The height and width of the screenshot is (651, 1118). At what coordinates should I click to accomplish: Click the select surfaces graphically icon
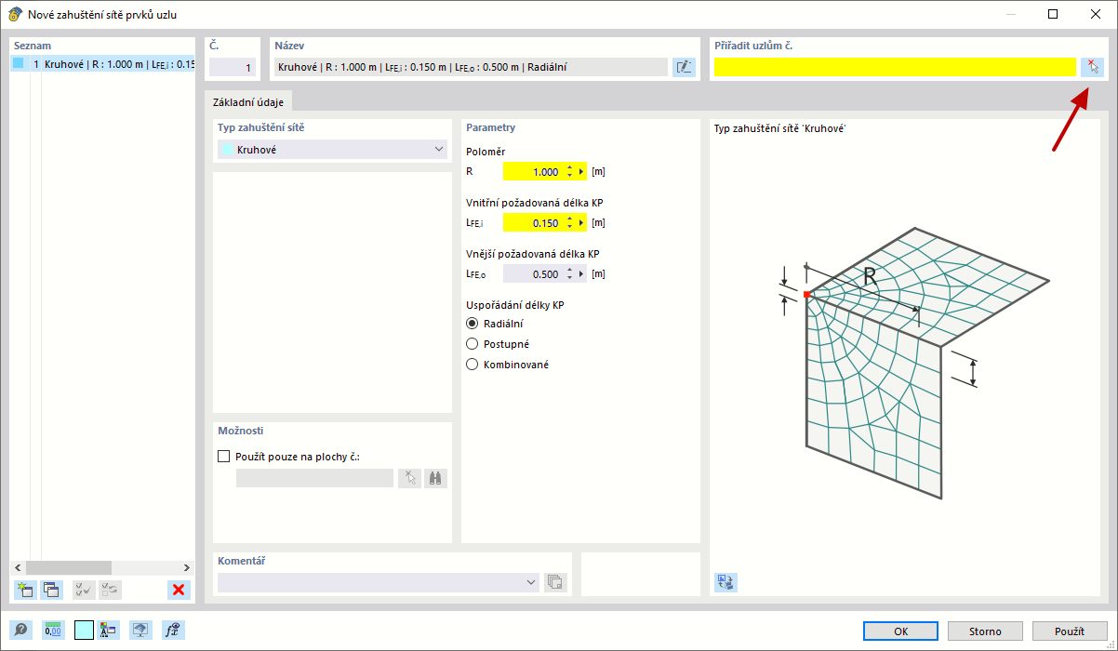409,478
